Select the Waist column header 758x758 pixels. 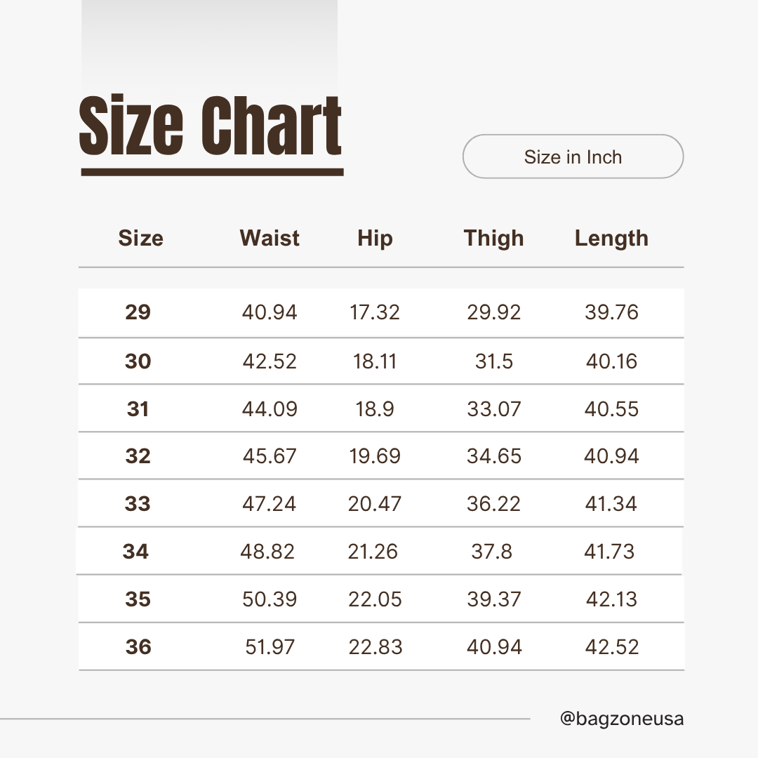[x=270, y=238]
